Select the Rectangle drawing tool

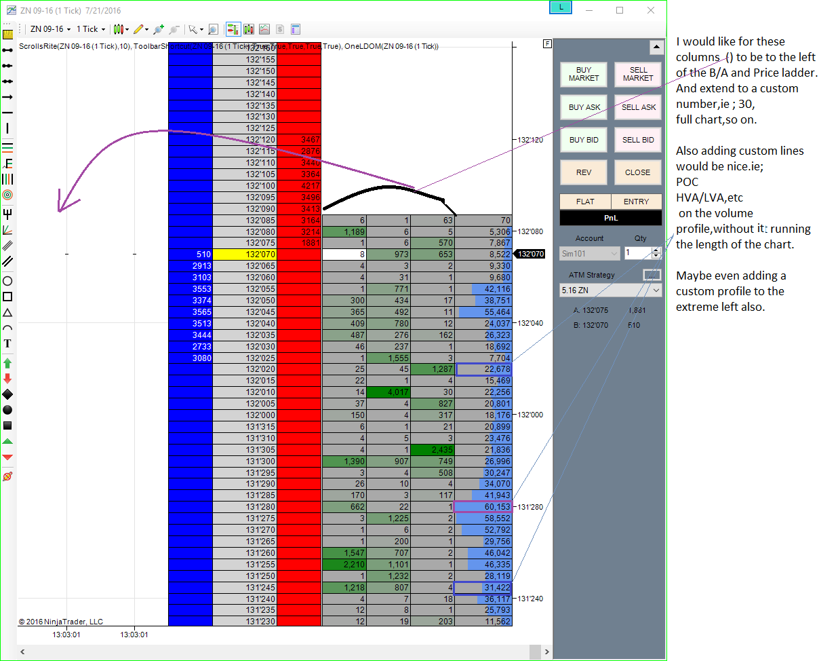click(8, 297)
